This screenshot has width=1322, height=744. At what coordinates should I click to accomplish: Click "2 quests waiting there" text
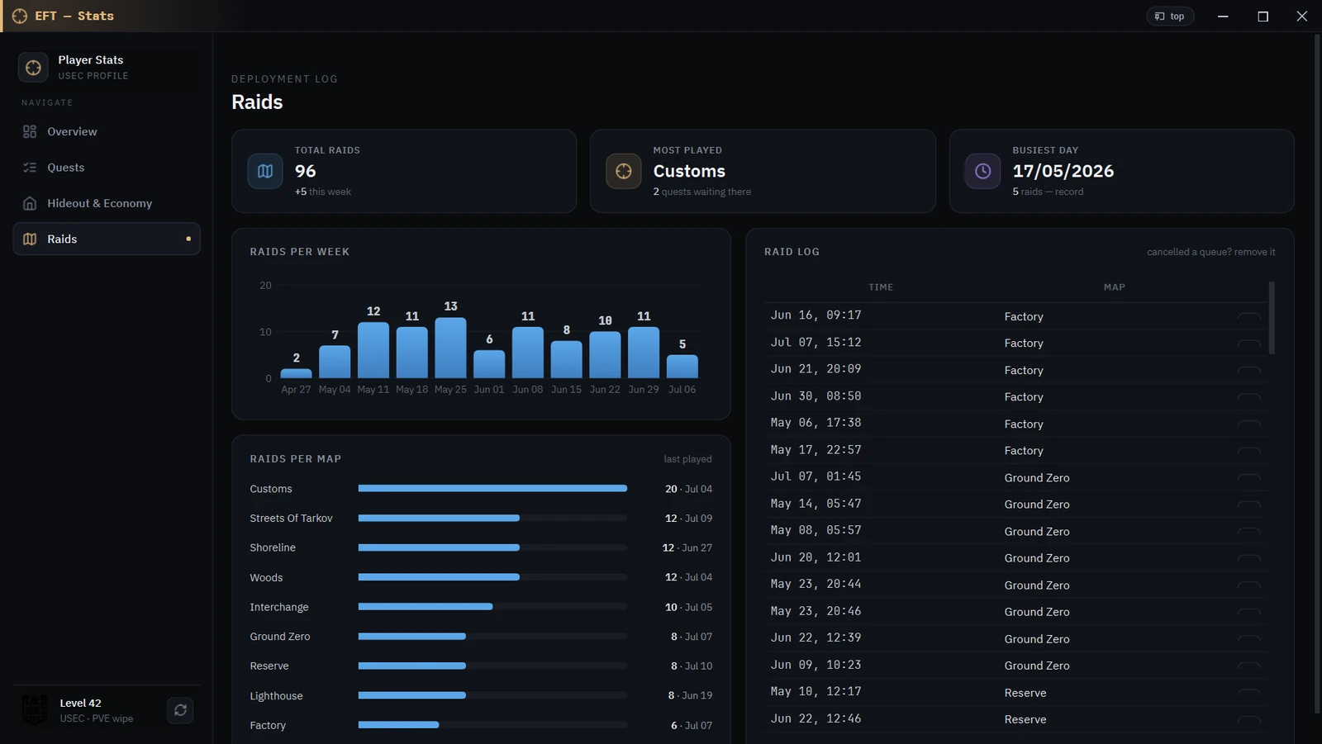[x=701, y=192]
